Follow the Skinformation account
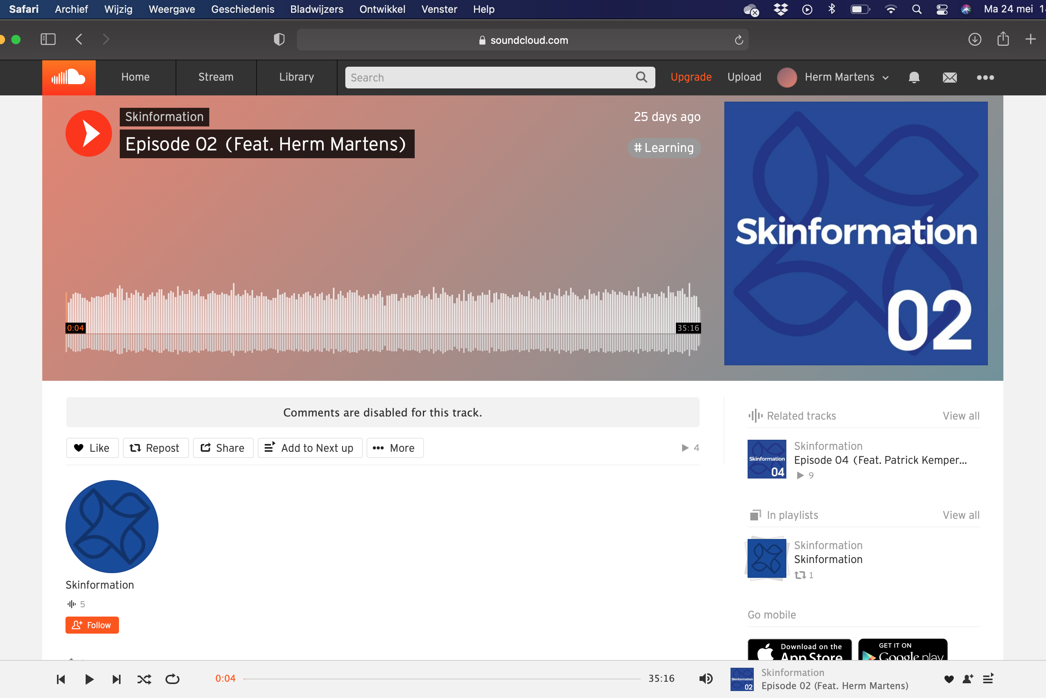The height and width of the screenshot is (698, 1046). (x=92, y=625)
